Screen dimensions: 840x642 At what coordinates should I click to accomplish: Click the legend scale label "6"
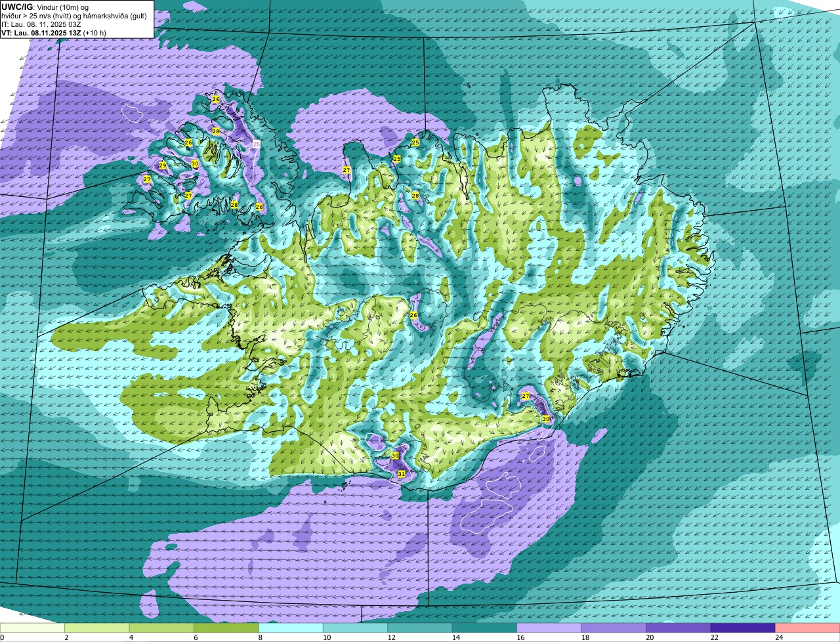[x=194, y=637]
